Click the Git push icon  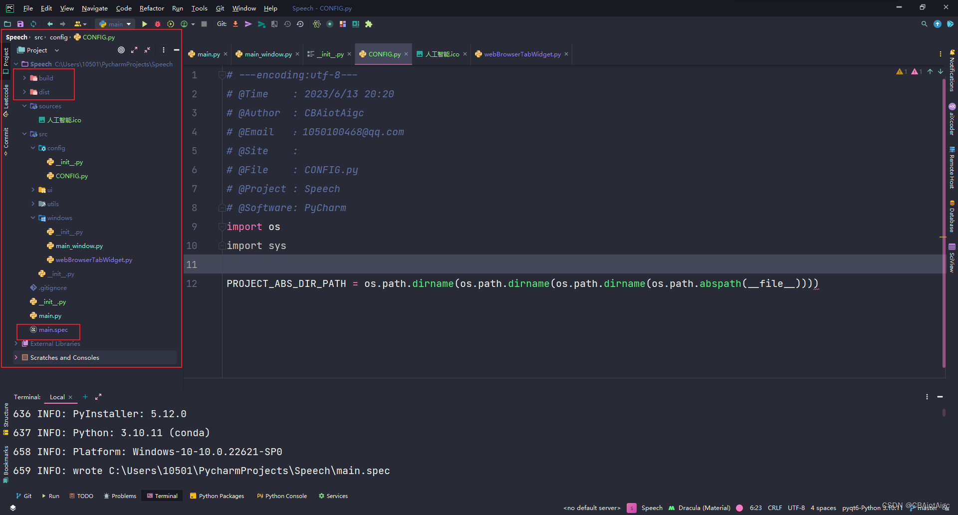261,24
